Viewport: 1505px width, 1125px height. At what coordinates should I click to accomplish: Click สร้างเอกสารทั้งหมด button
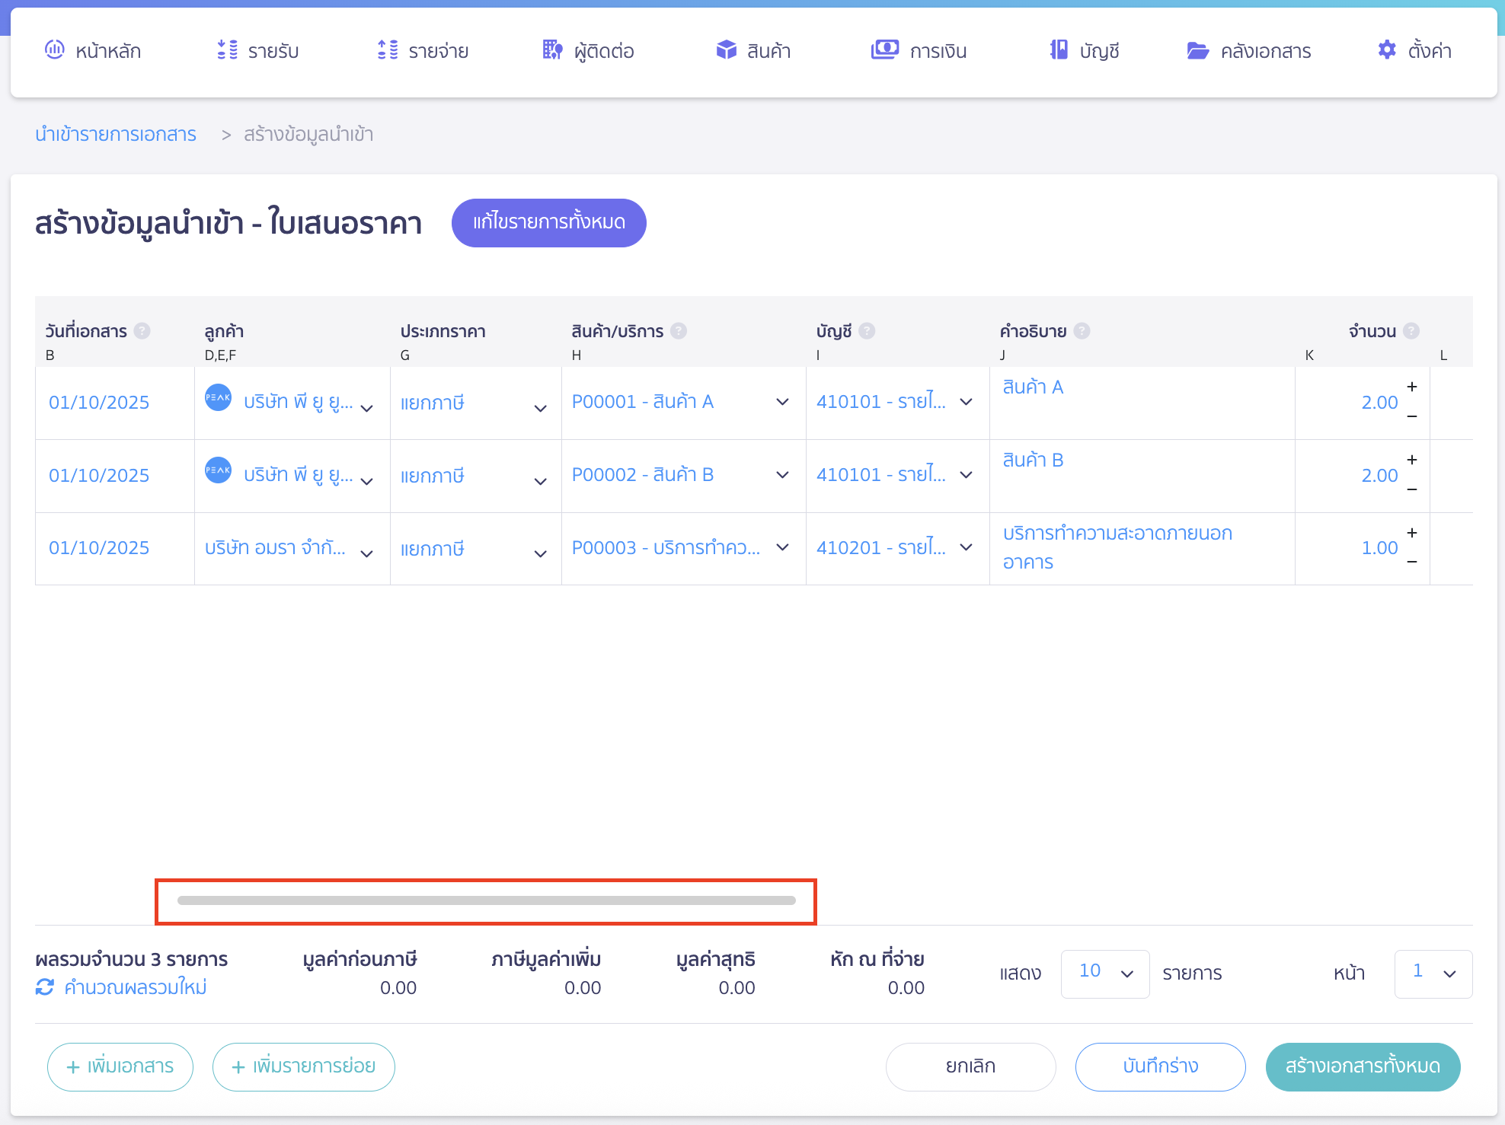(1362, 1066)
